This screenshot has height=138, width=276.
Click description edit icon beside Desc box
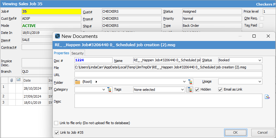point(267,97)
